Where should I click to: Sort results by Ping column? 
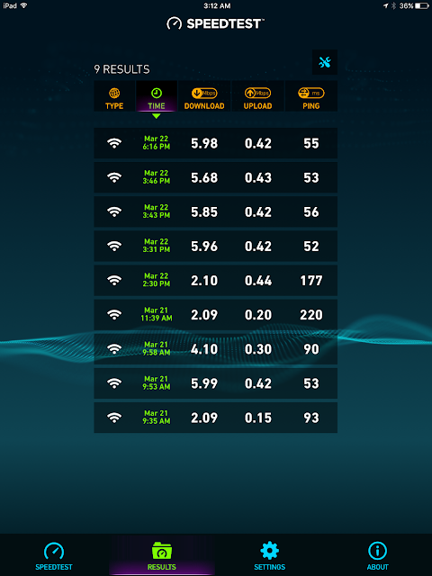(311, 96)
